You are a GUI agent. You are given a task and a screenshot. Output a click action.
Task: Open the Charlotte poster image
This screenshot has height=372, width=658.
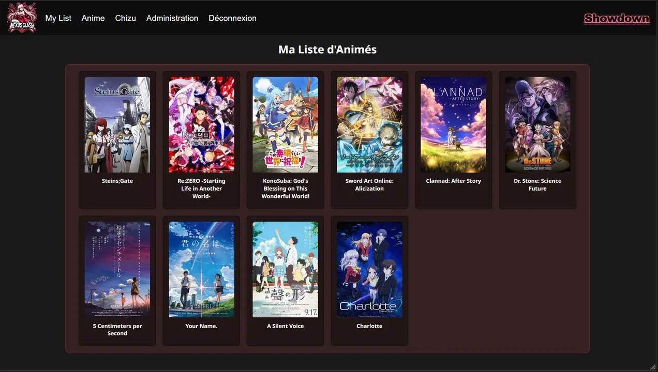369,270
